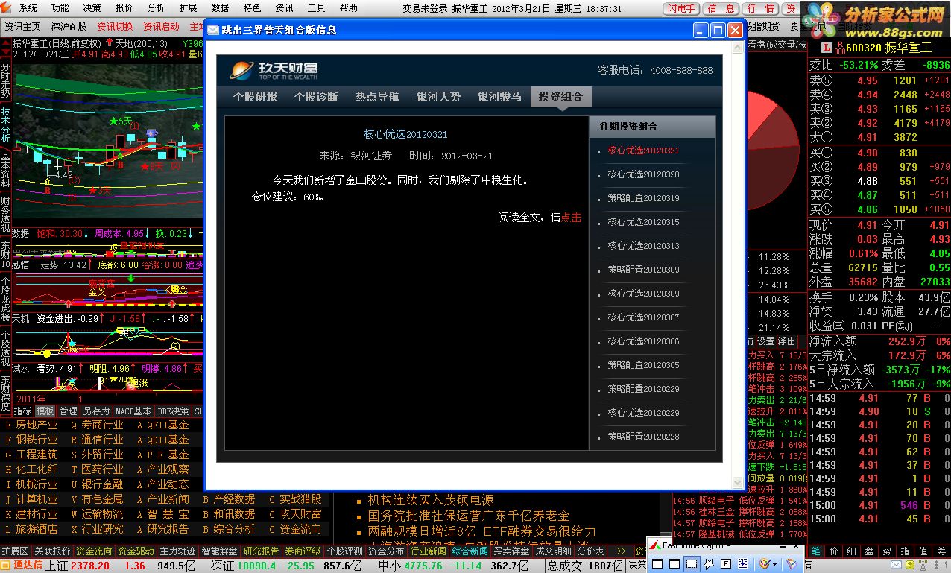Click 玖天财富 planet logo in popup

tap(241, 70)
